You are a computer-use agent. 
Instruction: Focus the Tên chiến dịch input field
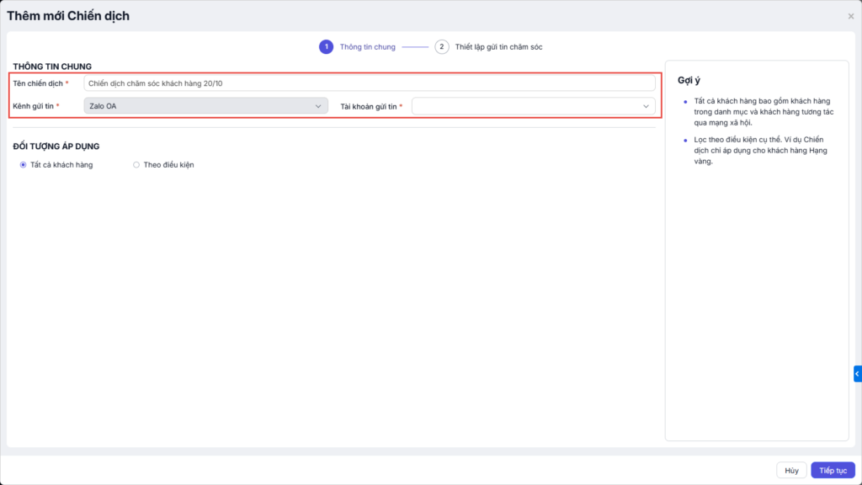click(x=369, y=83)
